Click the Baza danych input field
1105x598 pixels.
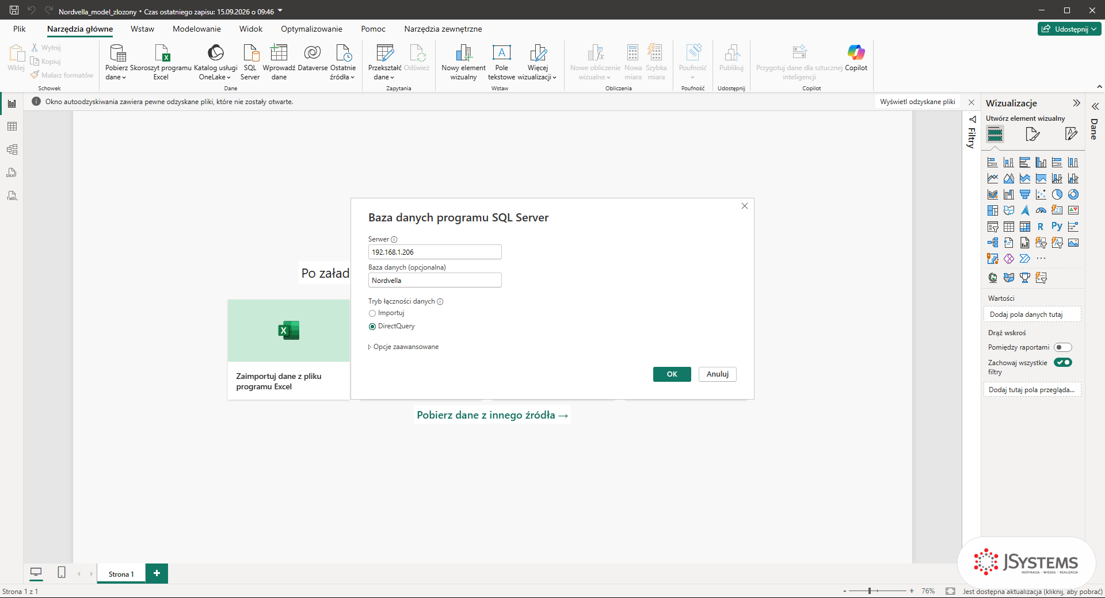[435, 280]
